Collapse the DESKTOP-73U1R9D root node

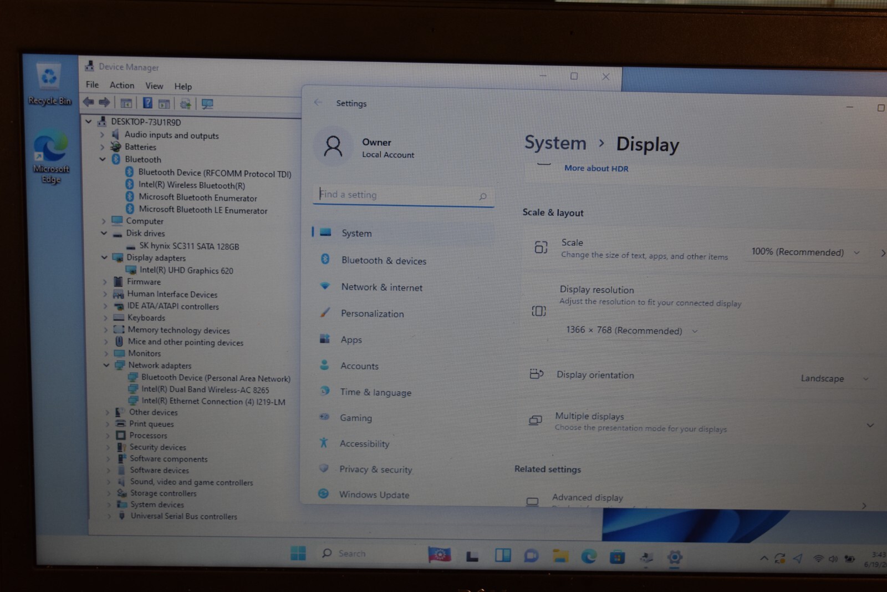click(89, 121)
